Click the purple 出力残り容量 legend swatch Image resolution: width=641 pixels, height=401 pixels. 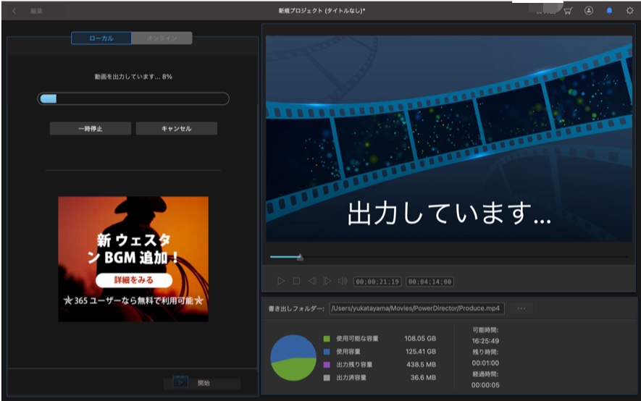tap(327, 365)
